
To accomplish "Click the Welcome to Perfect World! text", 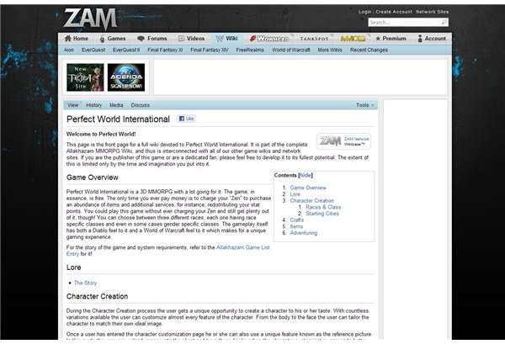I will [101, 134].
